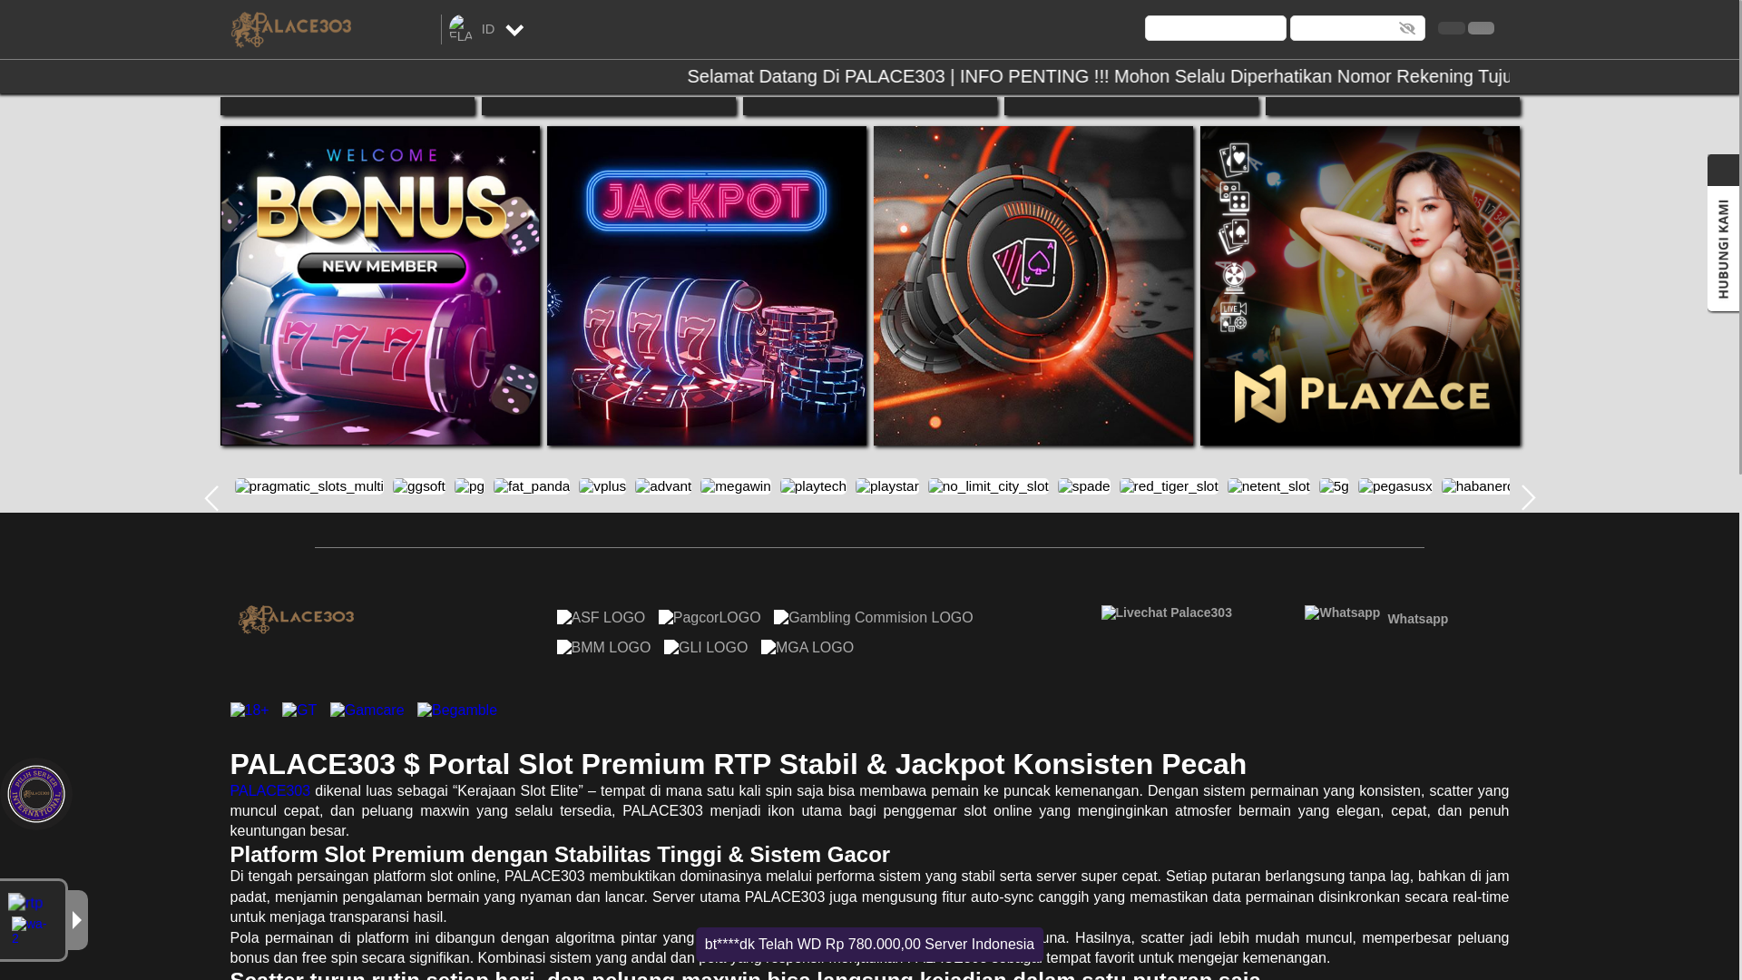
Task: Open the Whatsapp contact link
Action: point(1376,616)
